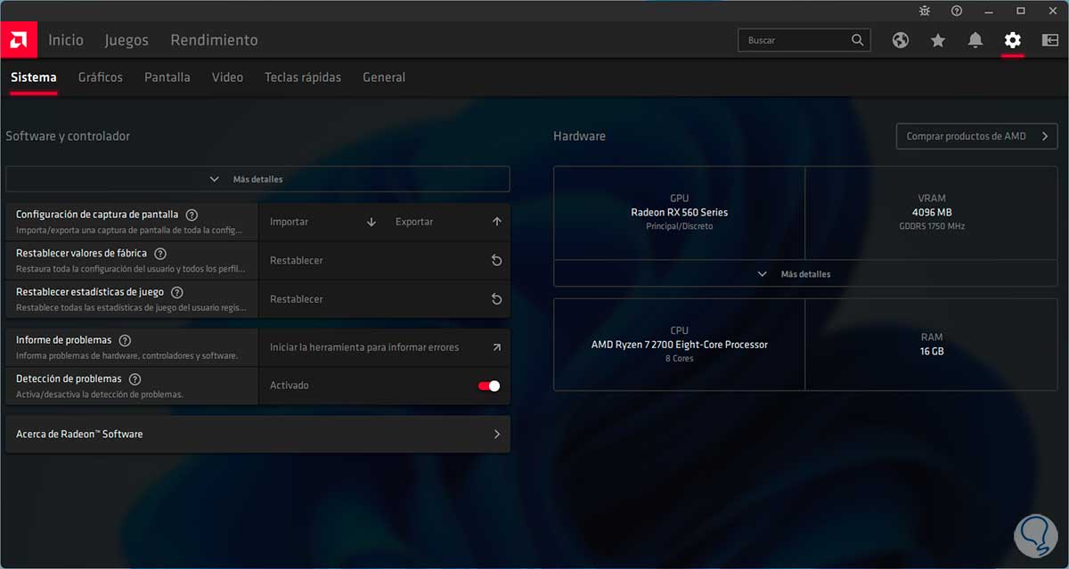Viewport: 1069px width, 569px height.
Task: Switch to the Gráficos tab
Action: (101, 77)
